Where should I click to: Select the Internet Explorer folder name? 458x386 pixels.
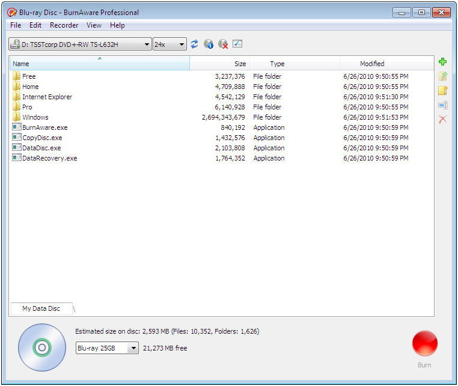[47, 97]
